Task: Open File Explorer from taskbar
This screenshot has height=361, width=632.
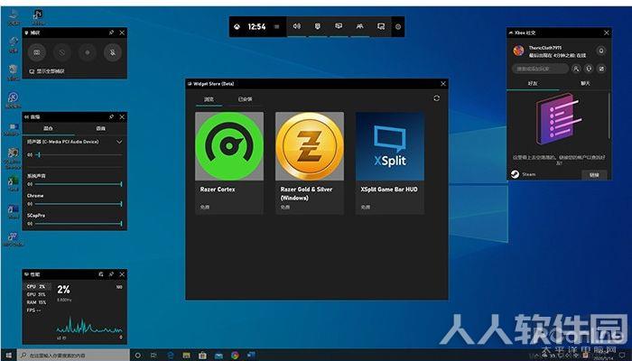Action: click(187, 355)
